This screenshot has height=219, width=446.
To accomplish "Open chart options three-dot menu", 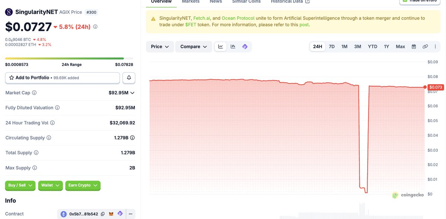I will [x=435, y=47].
